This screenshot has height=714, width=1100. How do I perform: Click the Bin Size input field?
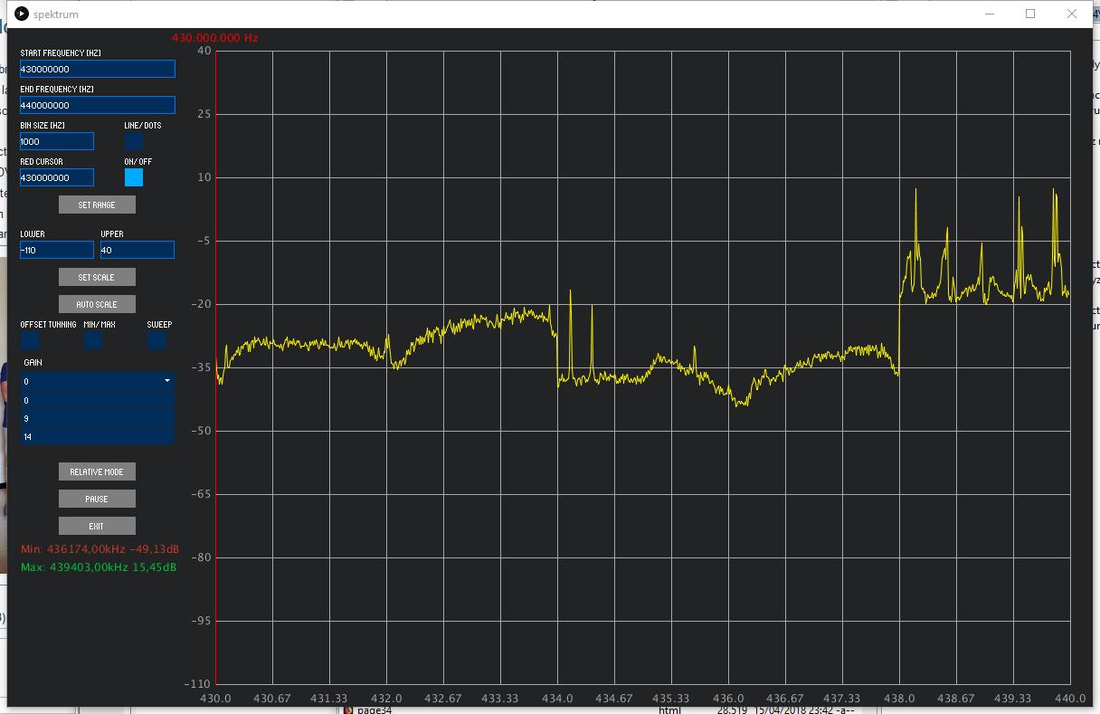pos(56,141)
